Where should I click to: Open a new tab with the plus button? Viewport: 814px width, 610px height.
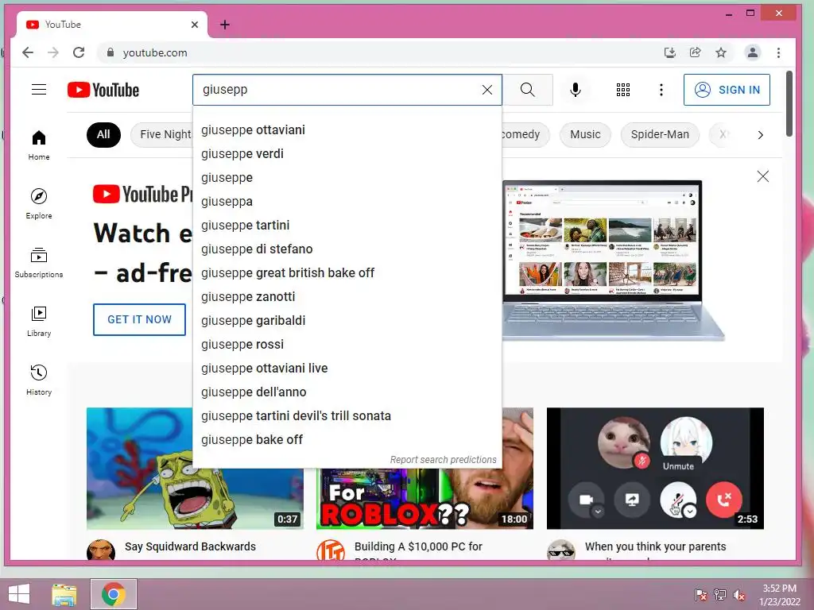point(225,25)
